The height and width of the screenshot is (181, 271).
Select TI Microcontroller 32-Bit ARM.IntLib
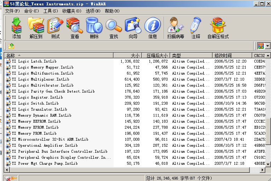click(x=50, y=139)
